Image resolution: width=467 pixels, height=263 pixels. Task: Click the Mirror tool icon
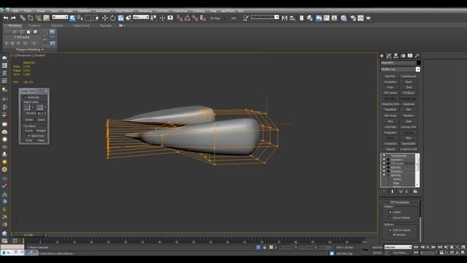tap(285, 18)
